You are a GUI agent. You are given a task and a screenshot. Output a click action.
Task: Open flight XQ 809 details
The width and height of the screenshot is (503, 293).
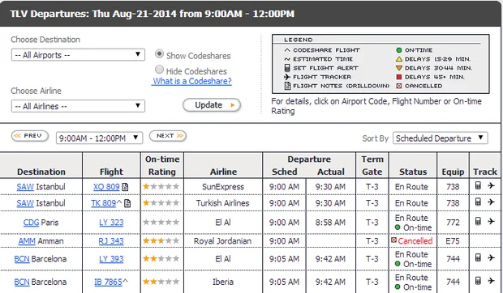pos(106,187)
